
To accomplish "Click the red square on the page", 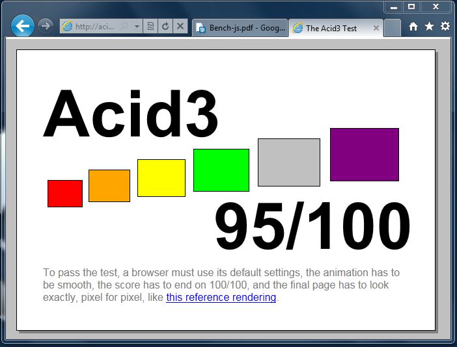I will (65, 194).
